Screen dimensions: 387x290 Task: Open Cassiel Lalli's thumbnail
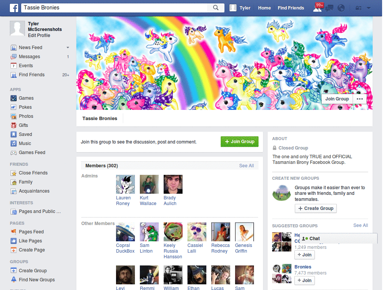(x=197, y=232)
